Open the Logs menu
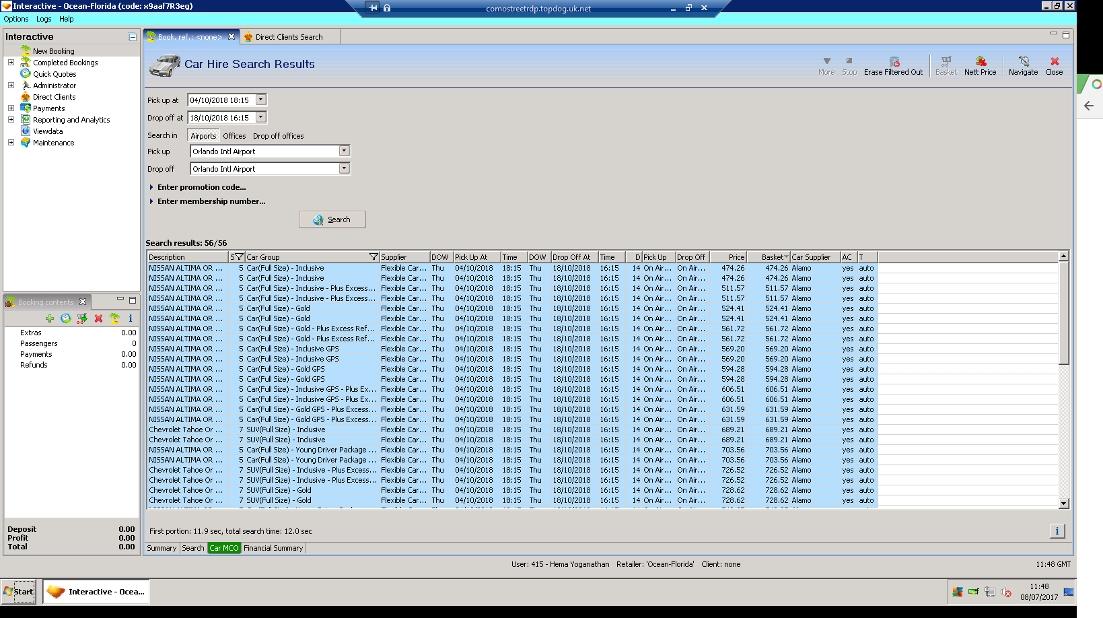Screen dimensions: 1103x618 coord(44,19)
